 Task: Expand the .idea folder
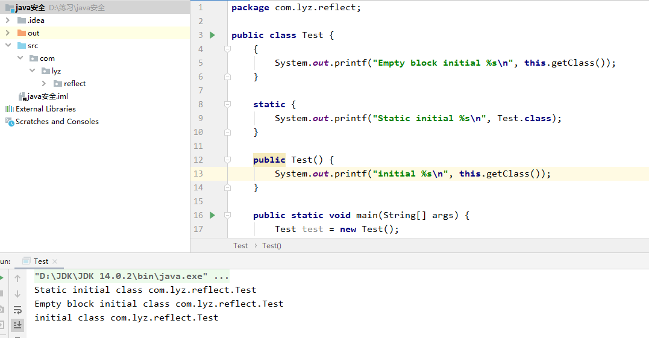point(7,20)
